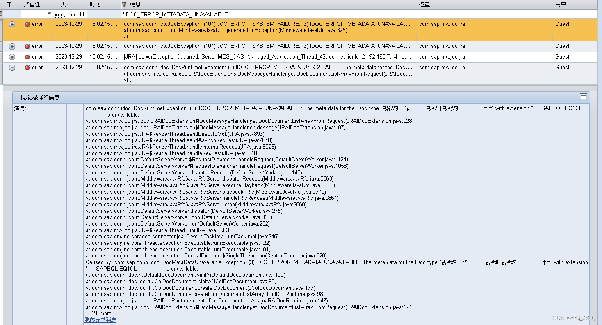Click the 隐藏完整消息 link
This screenshot has width=602, height=325.
coord(100,319)
